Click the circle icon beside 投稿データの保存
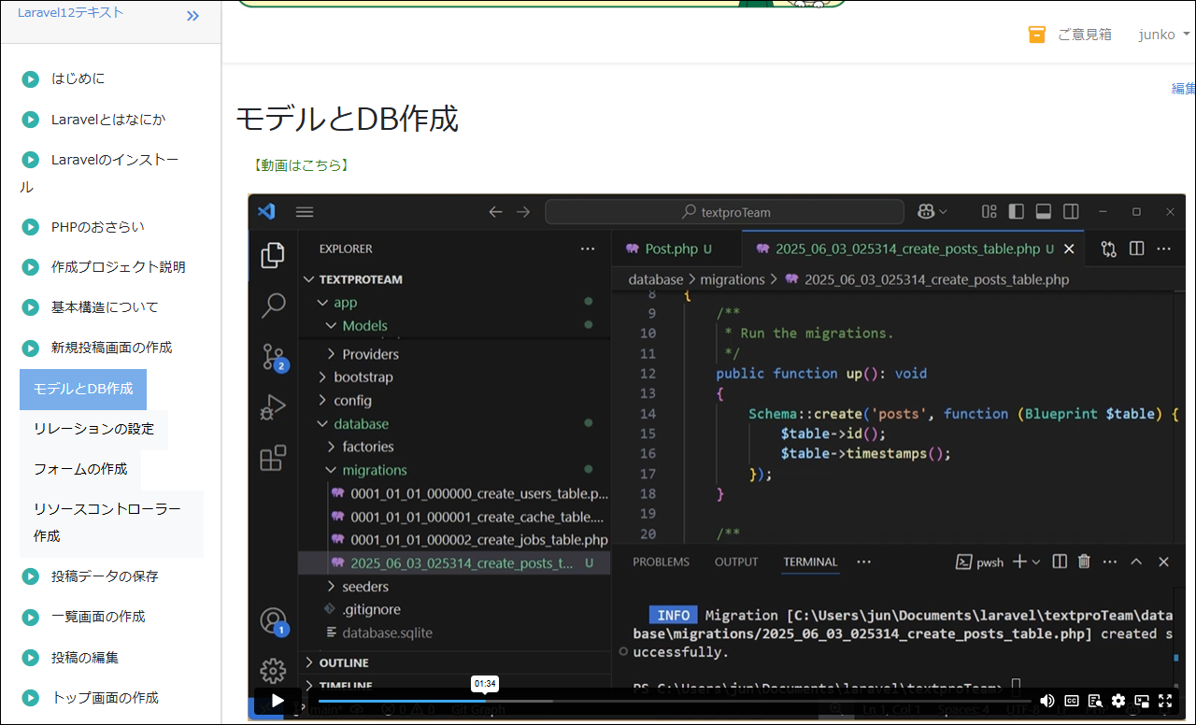Screen dimensions: 1196x725 (30, 576)
